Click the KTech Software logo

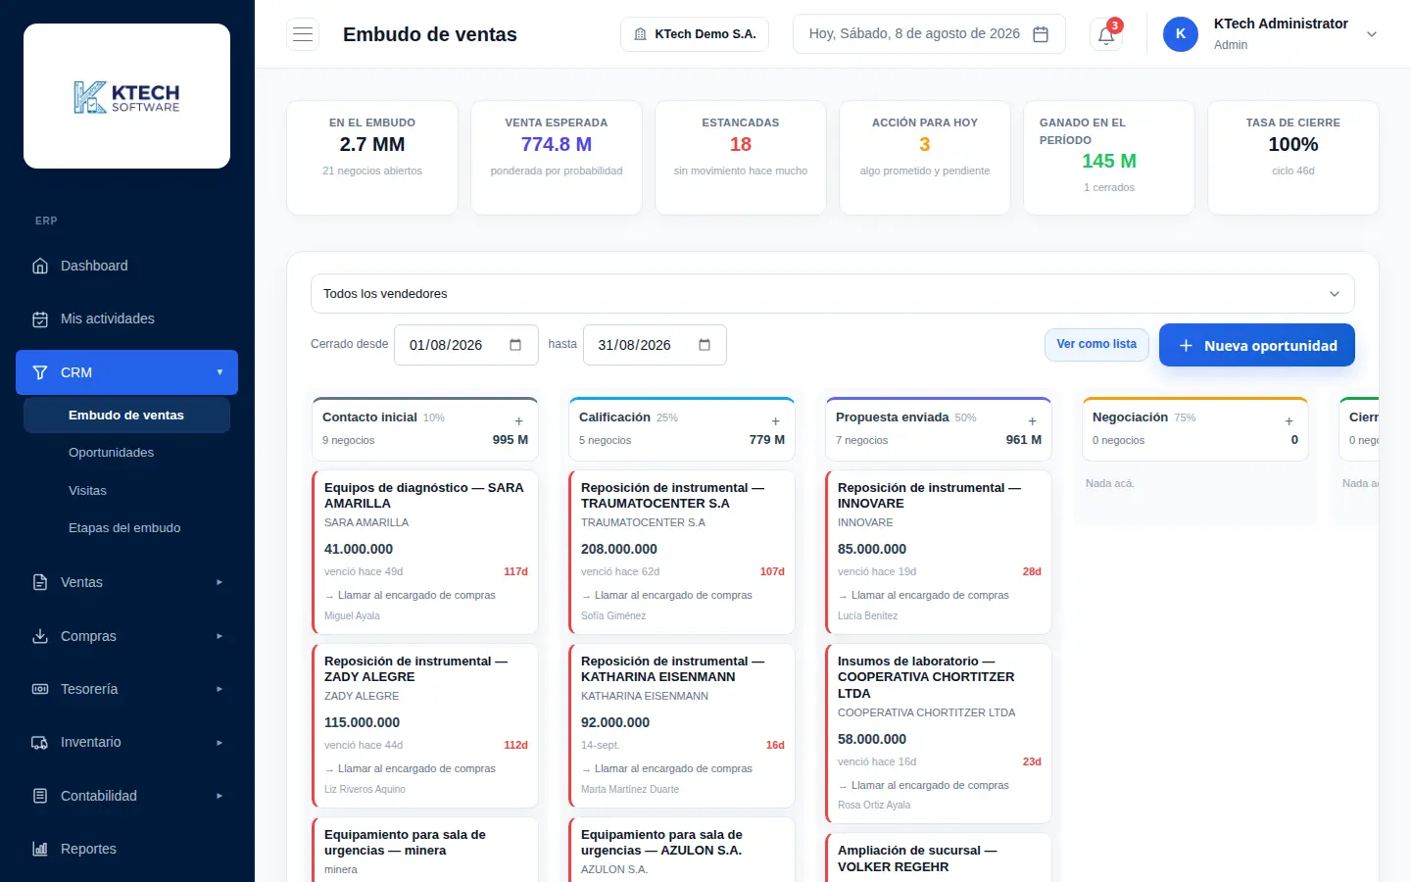point(126,96)
